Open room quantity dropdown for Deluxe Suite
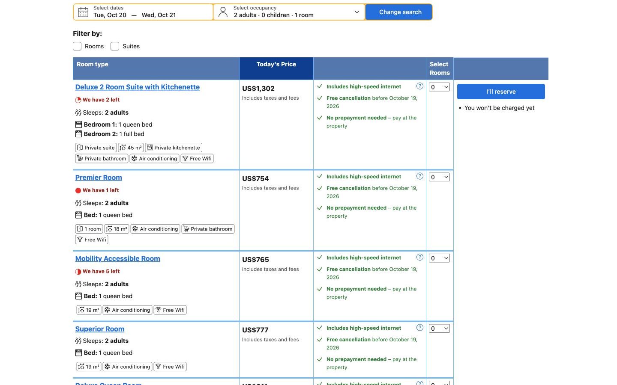 click(x=440, y=87)
